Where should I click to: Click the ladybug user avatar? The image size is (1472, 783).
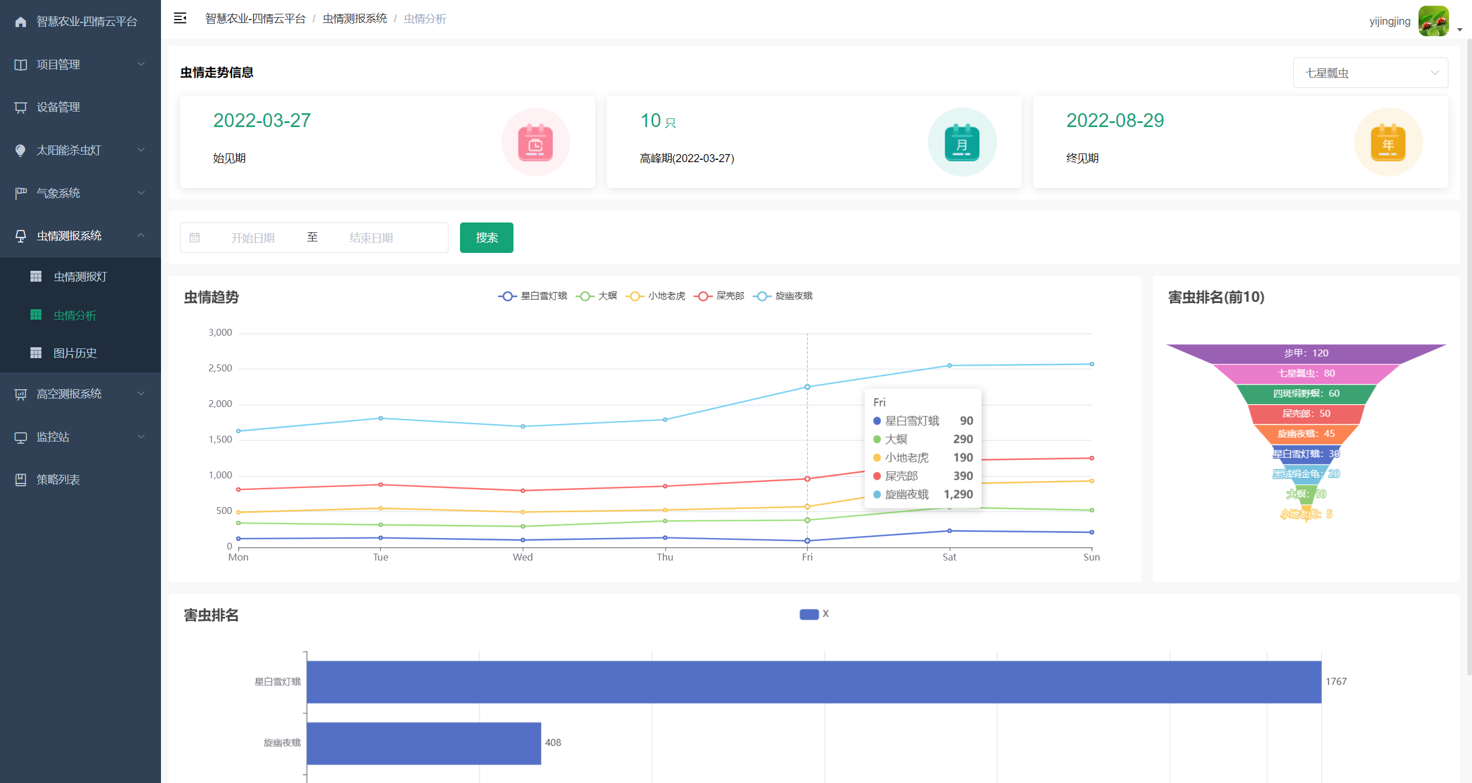coord(1433,21)
